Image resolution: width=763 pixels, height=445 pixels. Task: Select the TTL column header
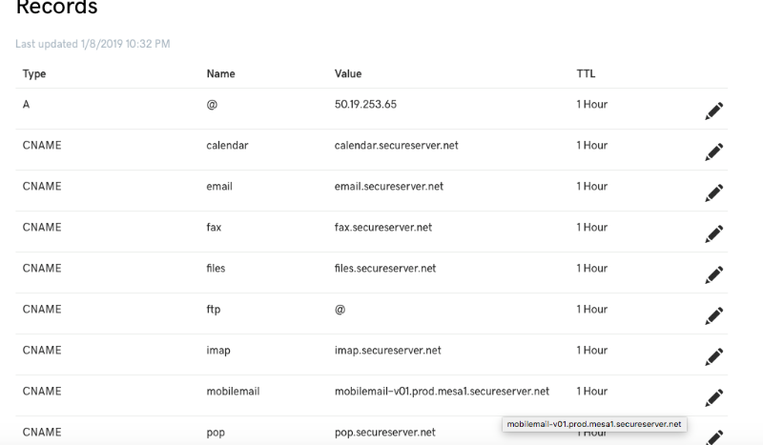(586, 74)
